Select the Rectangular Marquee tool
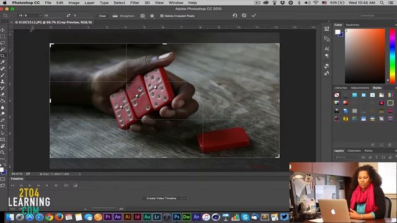The image size is (397, 223). 2,37
